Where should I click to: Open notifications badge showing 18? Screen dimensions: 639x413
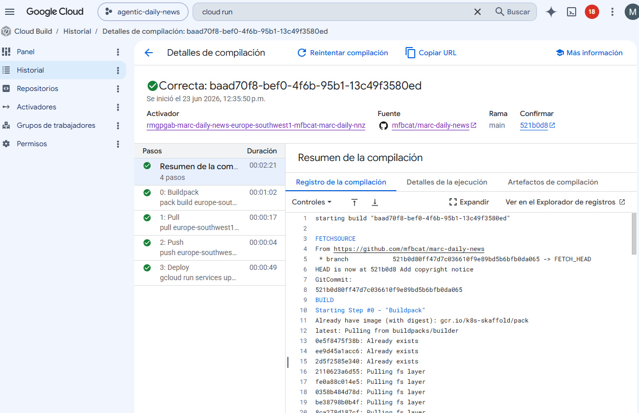pos(592,12)
